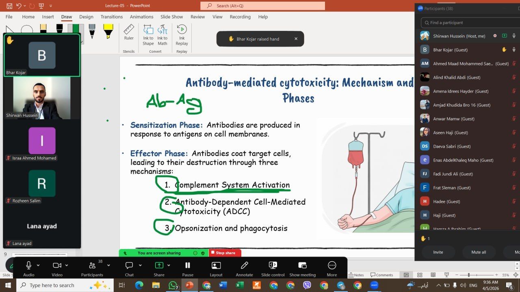Image resolution: width=520 pixels, height=292 pixels.
Task: Open the Layout options
Action: click(216, 268)
